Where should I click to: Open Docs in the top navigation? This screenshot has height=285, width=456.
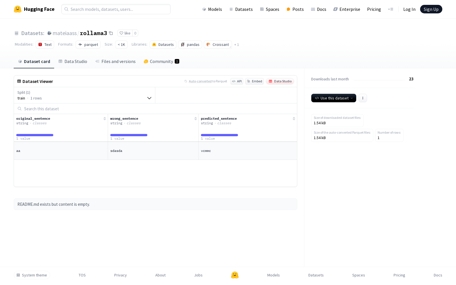tap(319, 9)
